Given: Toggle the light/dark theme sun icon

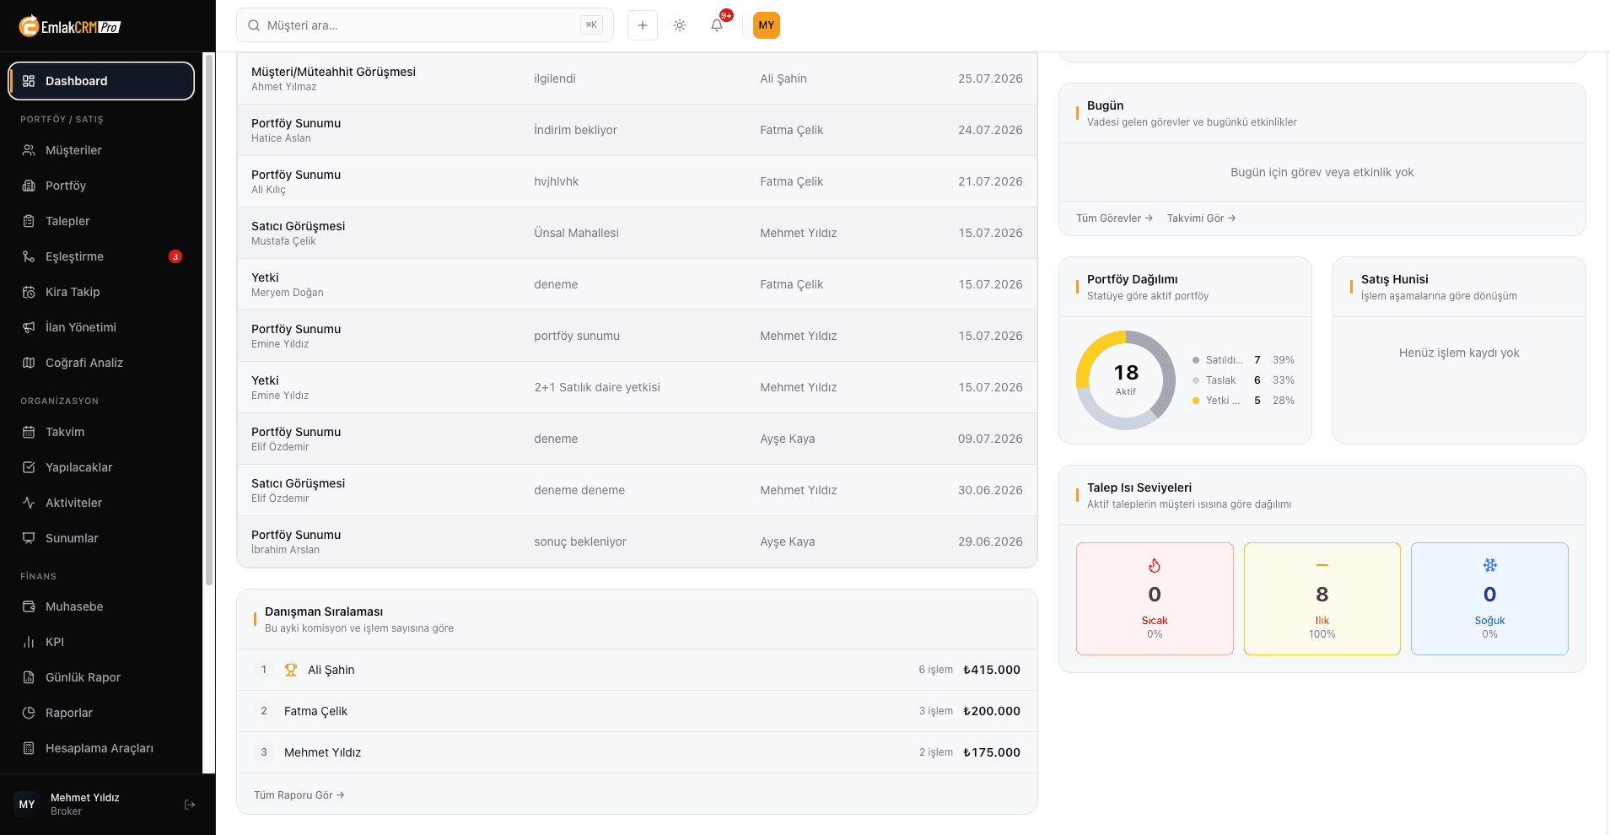Looking at the screenshot, I should (x=680, y=25).
